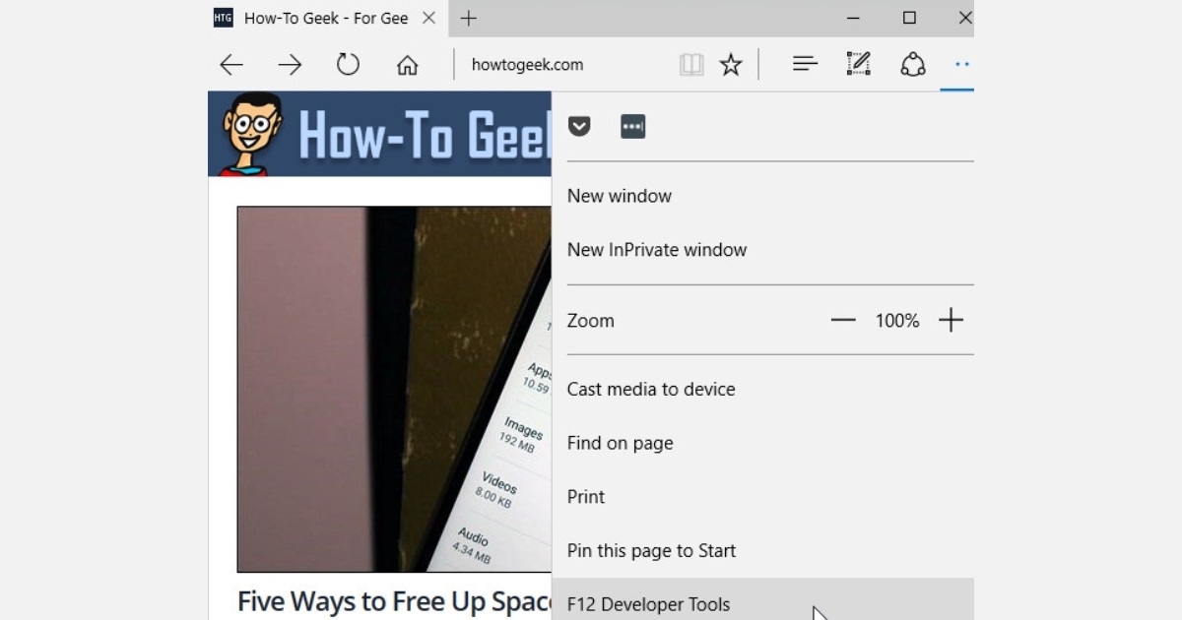Open a New InPrivate window
Screen dimensions: 1182x620
click(x=657, y=249)
